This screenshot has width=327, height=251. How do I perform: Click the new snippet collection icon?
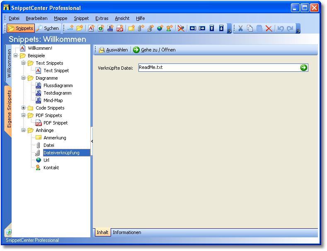71,28
